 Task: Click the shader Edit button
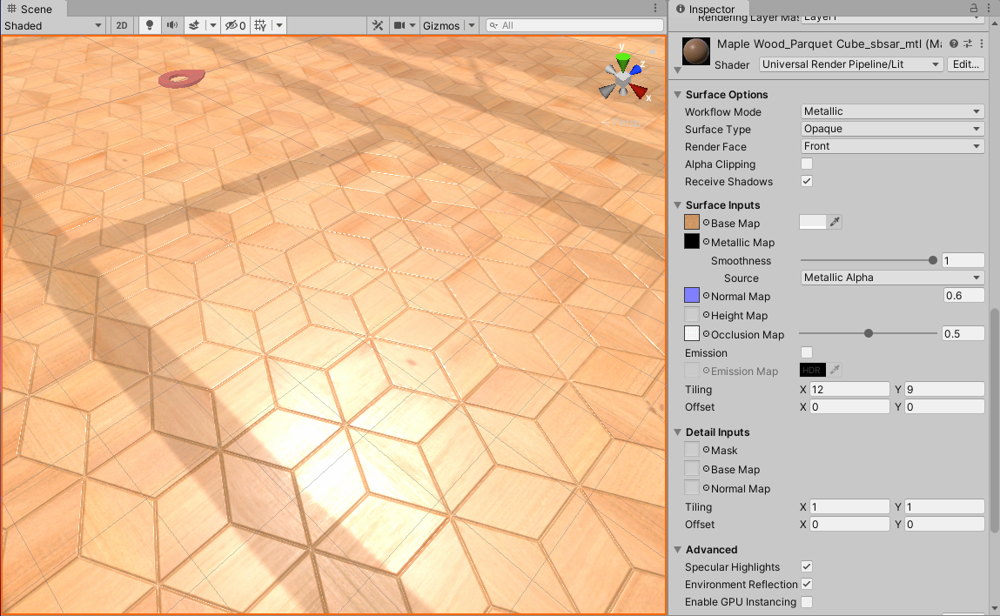point(965,64)
